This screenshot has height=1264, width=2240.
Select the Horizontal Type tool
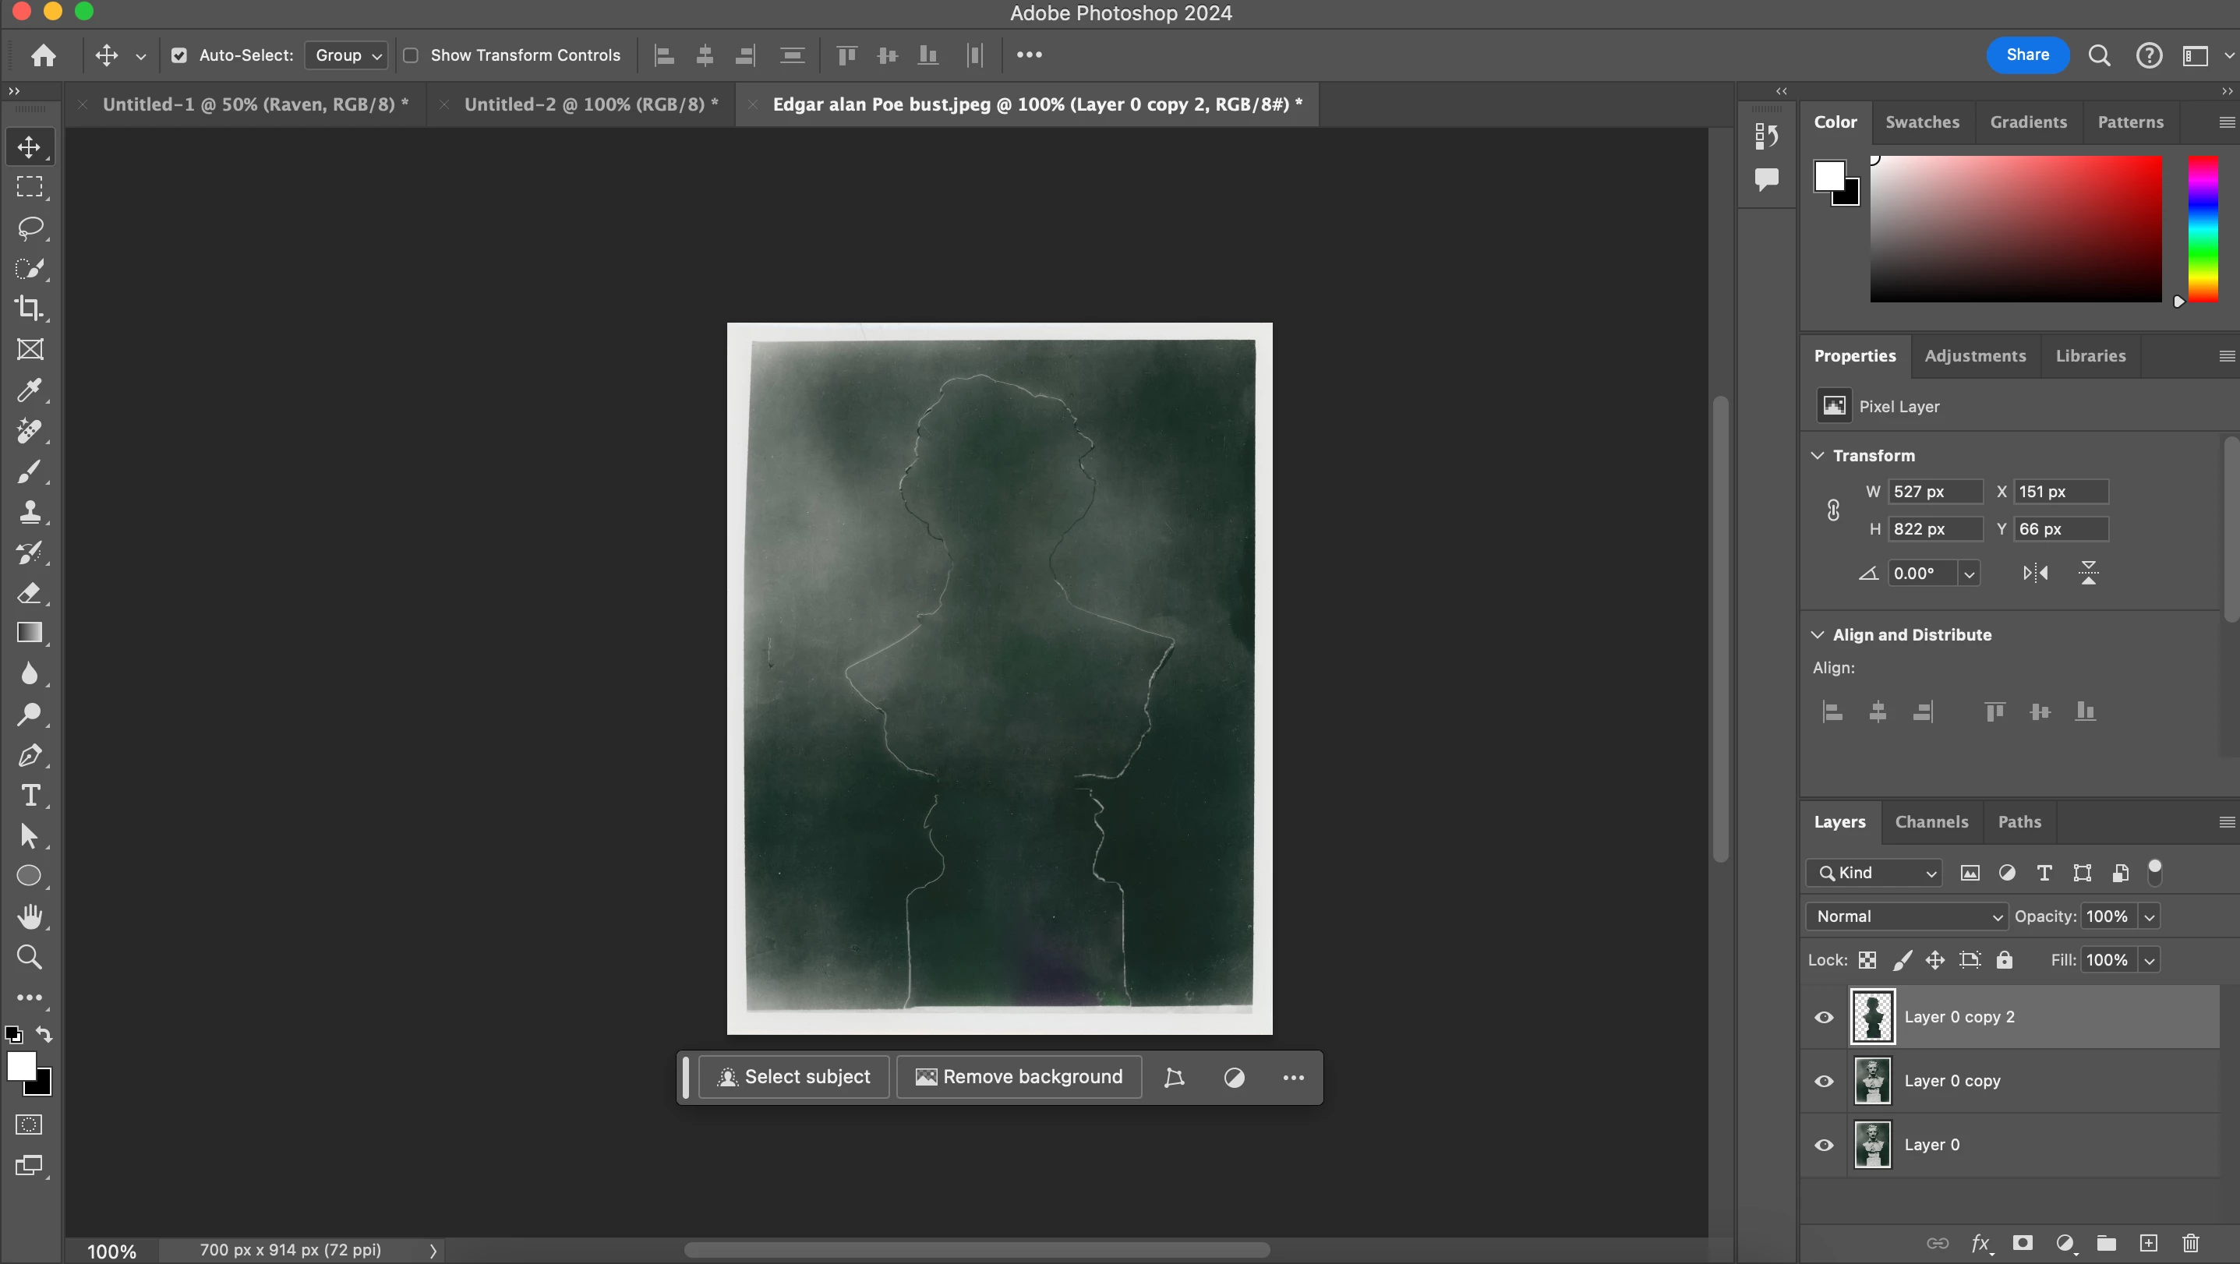(30, 796)
